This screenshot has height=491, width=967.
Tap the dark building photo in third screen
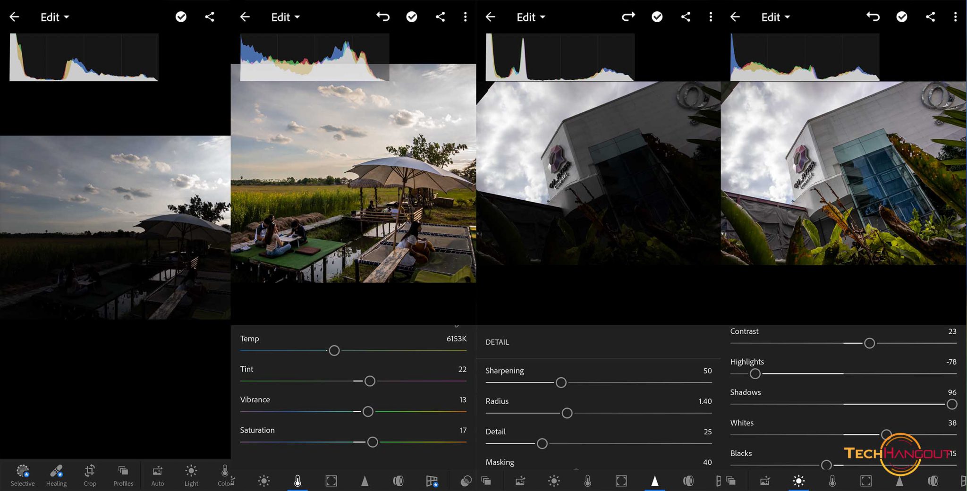[598, 173]
